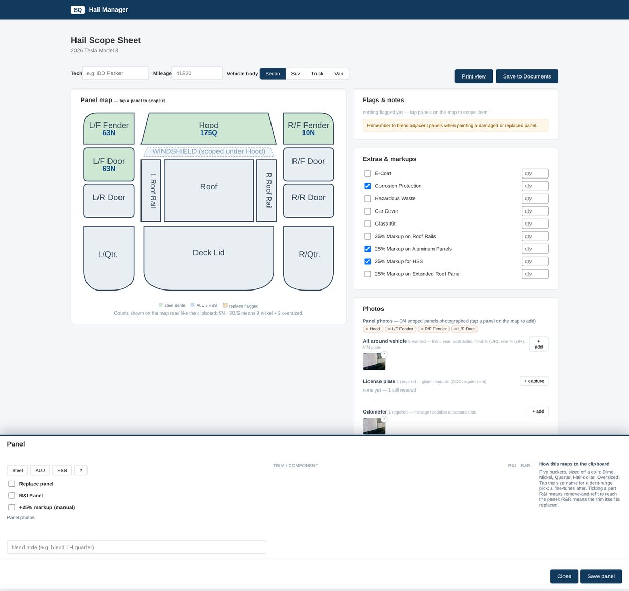Add an Odometer photo
Image resolution: width=629 pixels, height=591 pixels.
tap(538, 411)
